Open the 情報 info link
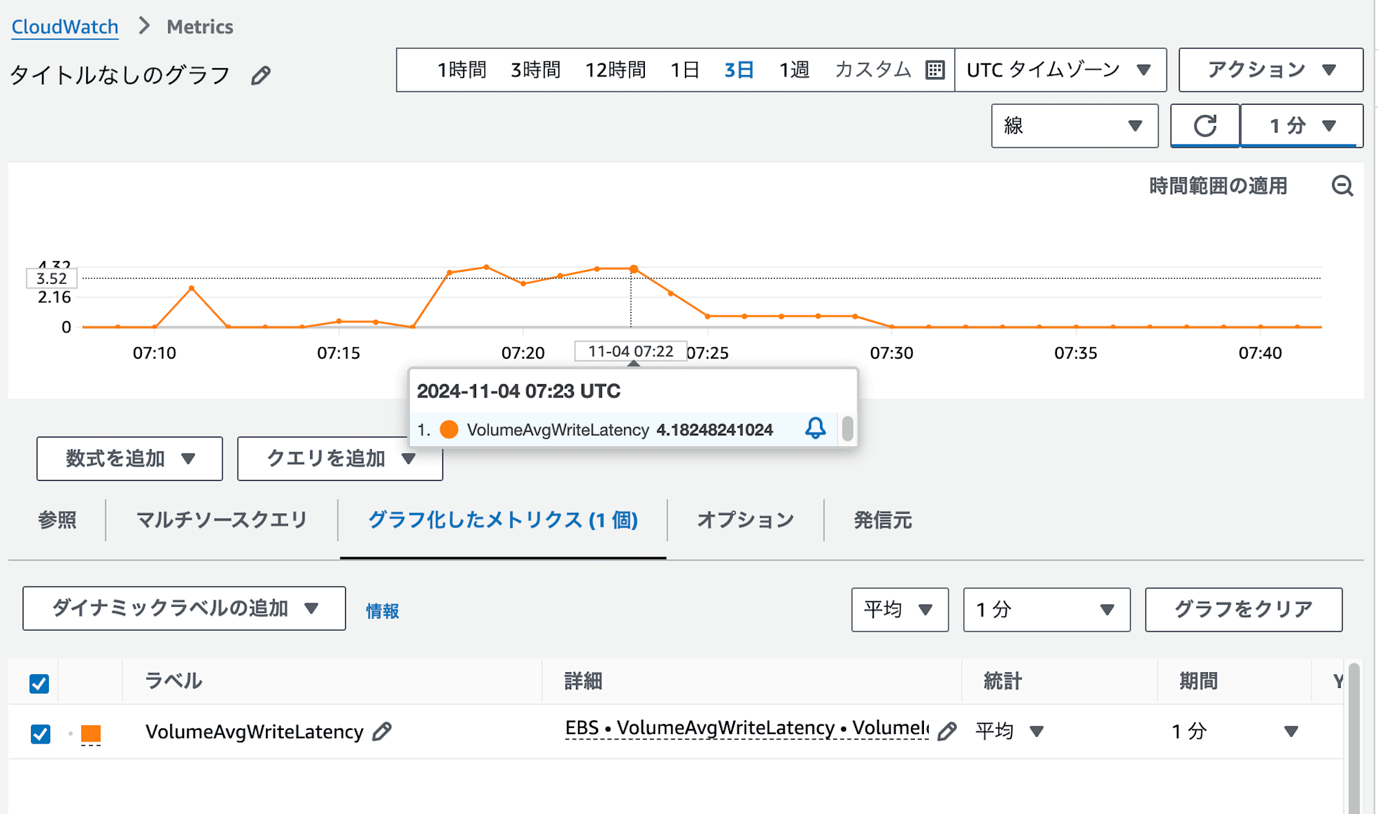 382,611
